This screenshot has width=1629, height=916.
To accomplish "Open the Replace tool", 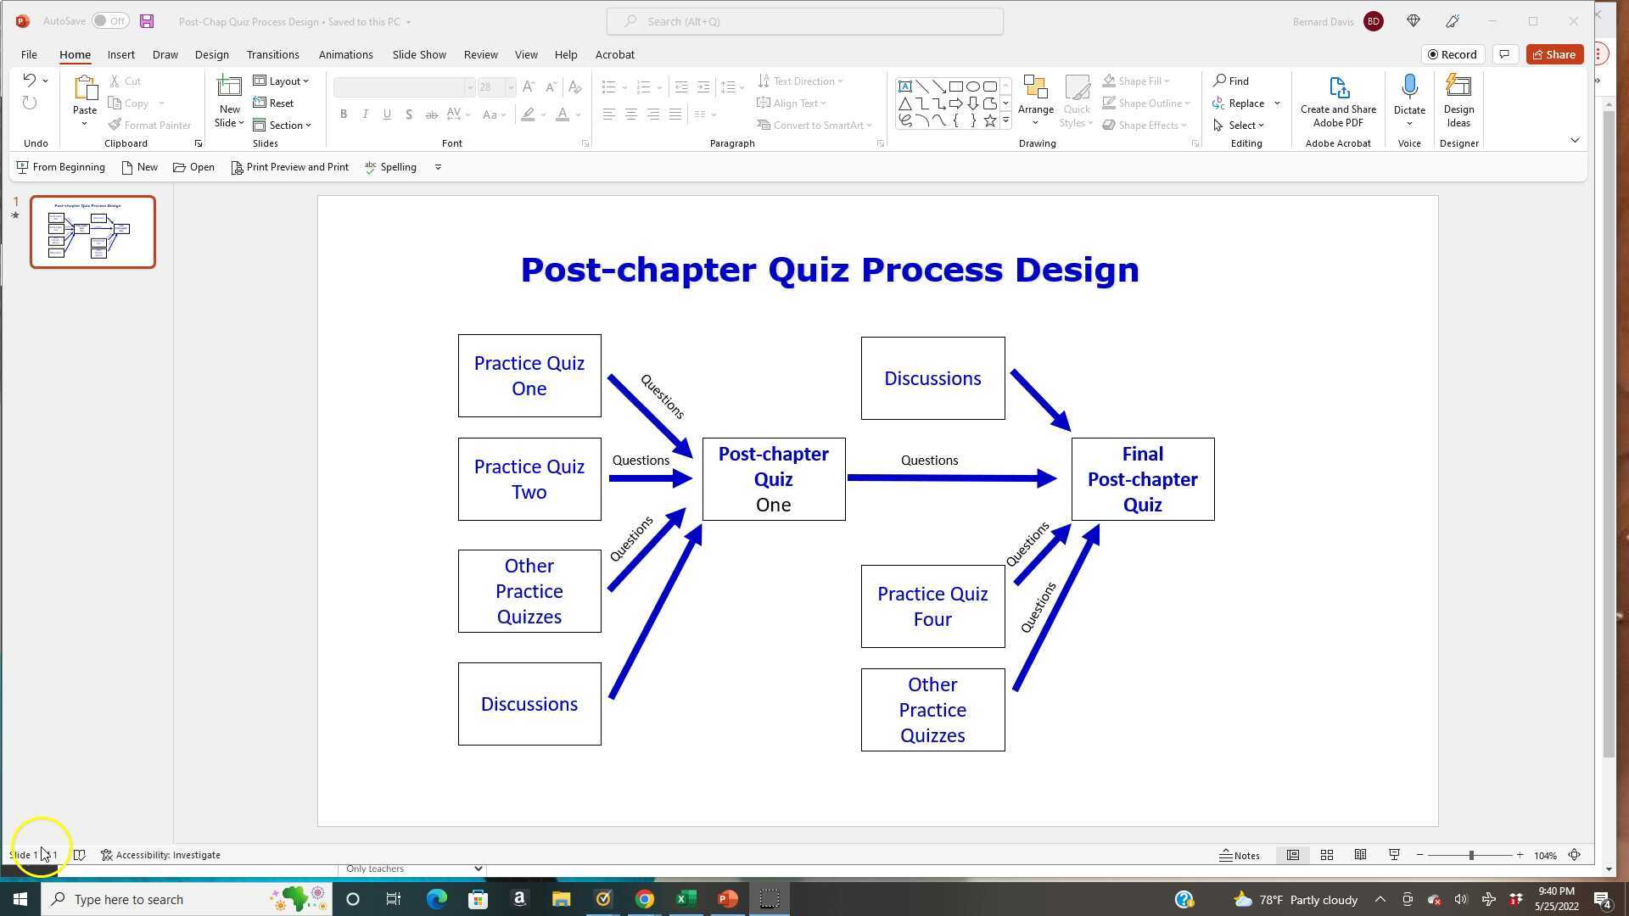I will pos(1243,103).
